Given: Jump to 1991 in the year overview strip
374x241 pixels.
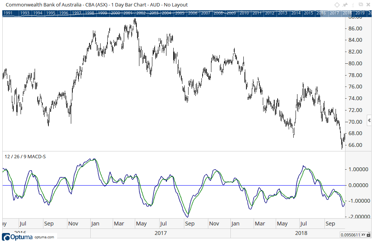Looking at the screenshot, I should tap(8, 13).
